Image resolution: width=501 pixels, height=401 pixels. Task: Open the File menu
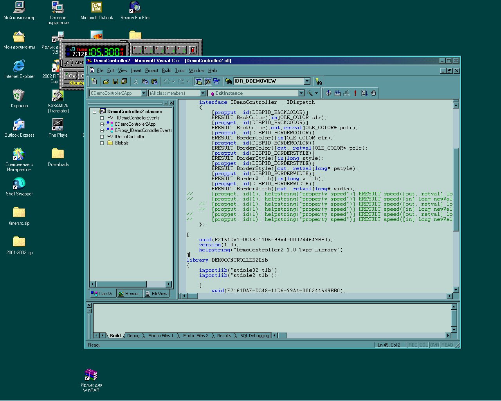100,70
